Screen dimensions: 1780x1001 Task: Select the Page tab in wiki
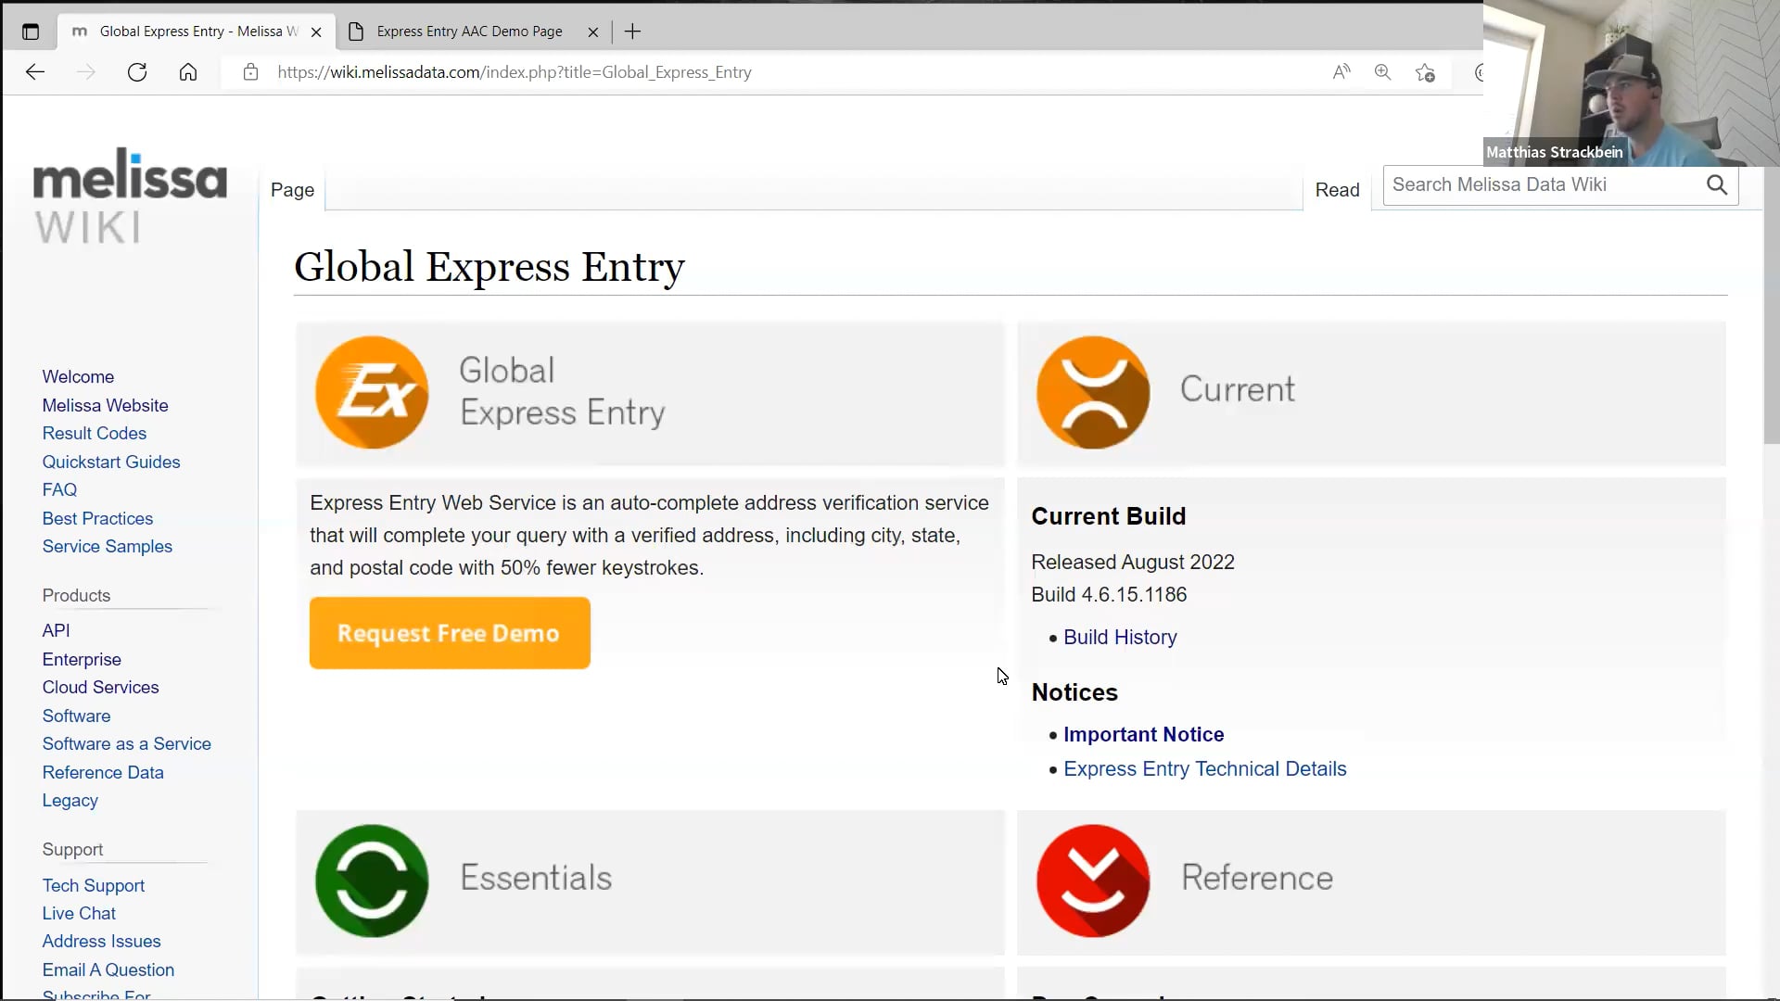point(292,190)
